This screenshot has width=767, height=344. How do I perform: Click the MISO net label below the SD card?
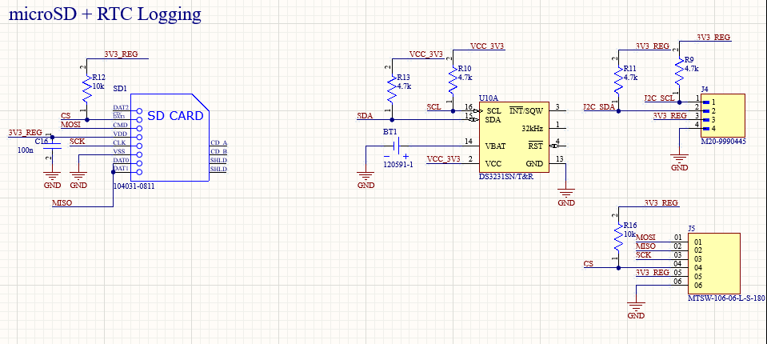[x=62, y=202]
